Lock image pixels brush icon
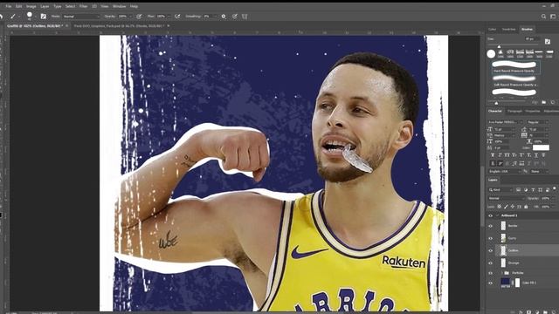 coord(506,207)
